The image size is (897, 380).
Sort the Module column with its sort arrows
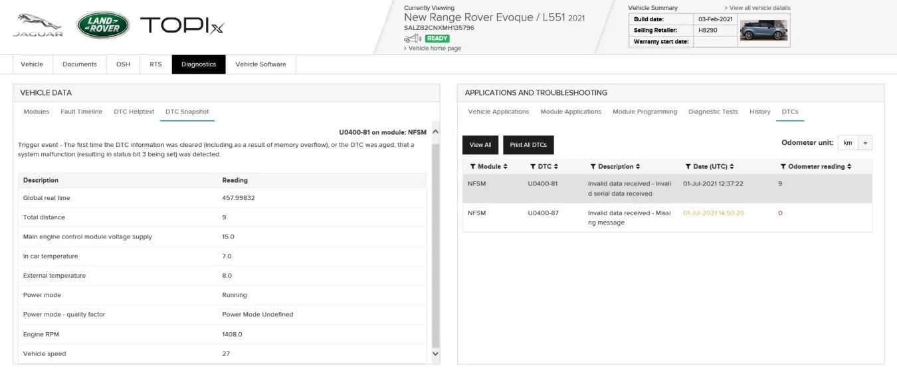click(506, 167)
